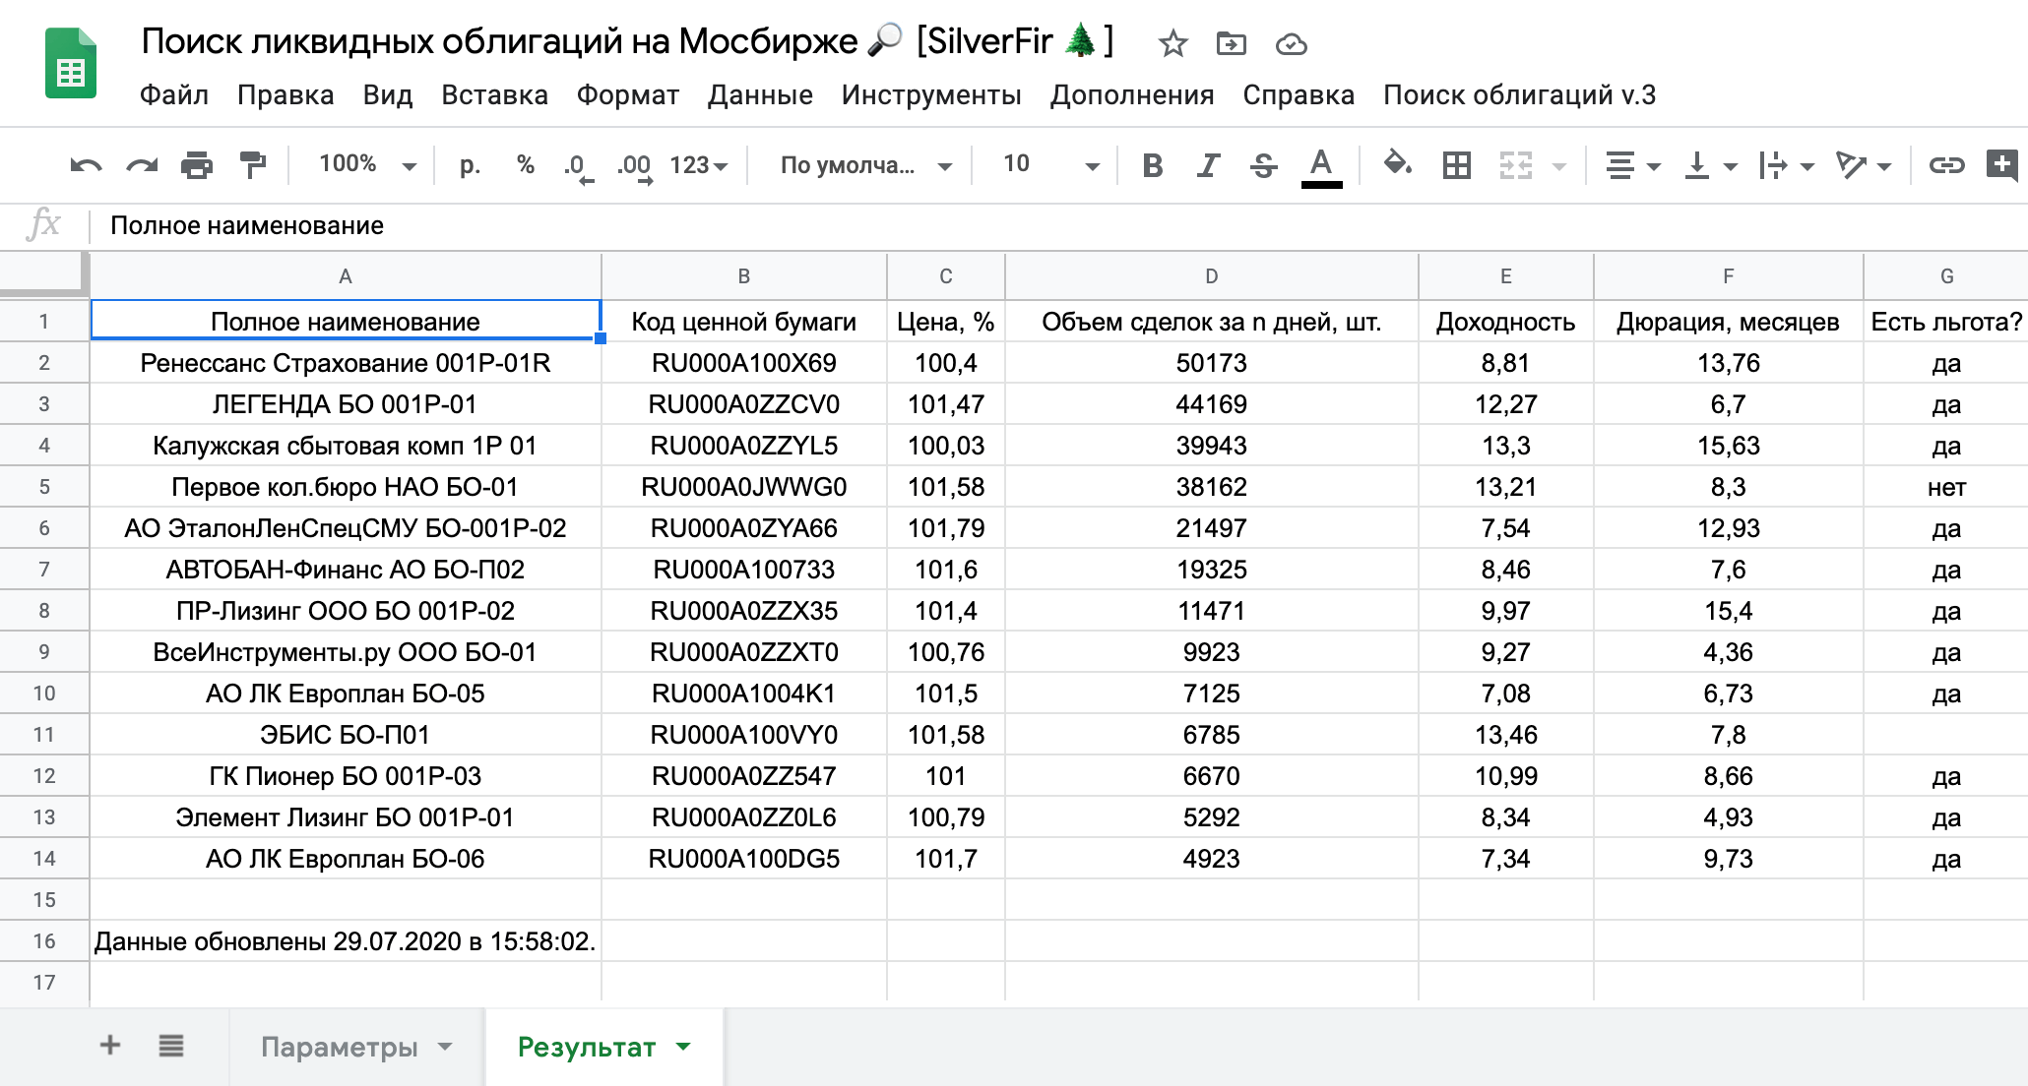Move the document to a folder
Screen dimensions: 2028x1086
pos(1231,43)
